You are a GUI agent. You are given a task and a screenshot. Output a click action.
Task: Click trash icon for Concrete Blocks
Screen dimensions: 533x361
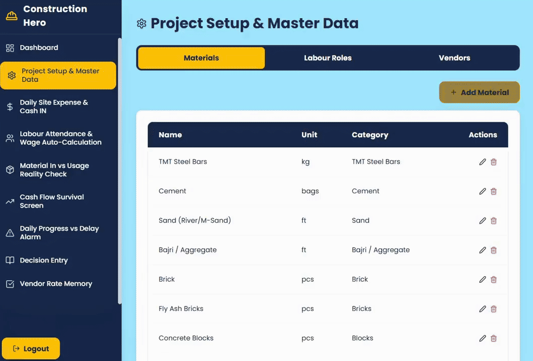(494, 338)
